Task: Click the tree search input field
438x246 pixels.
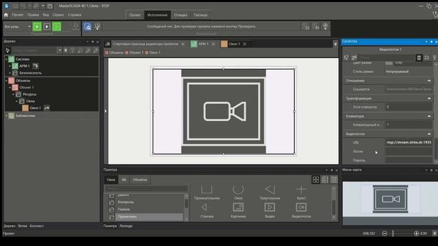Action: tap(34, 51)
